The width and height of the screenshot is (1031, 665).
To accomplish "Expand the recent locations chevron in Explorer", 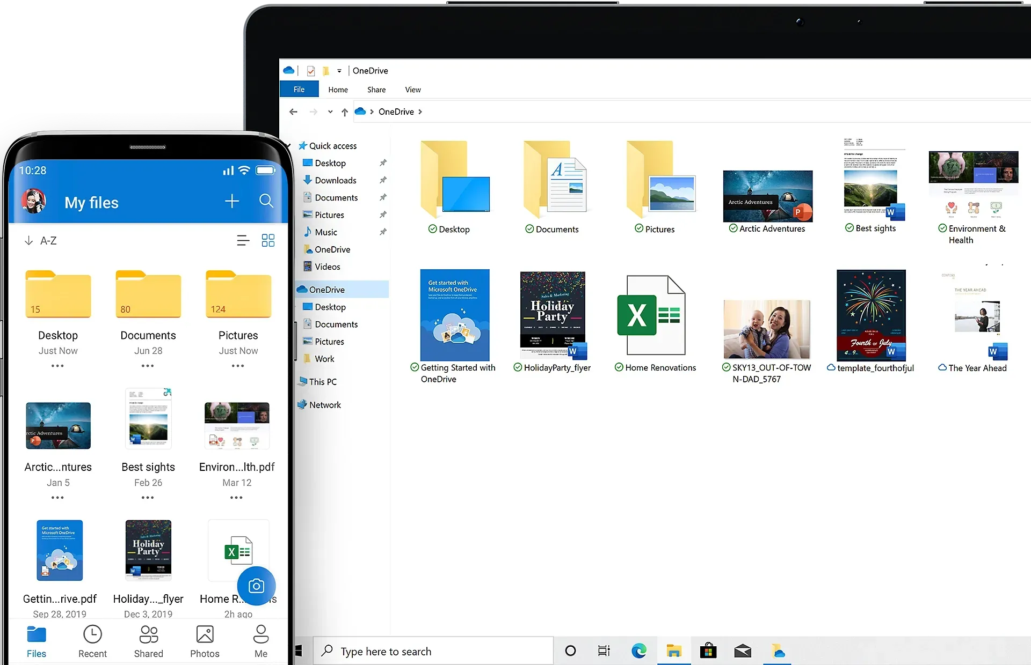I will tap(330, 112).
